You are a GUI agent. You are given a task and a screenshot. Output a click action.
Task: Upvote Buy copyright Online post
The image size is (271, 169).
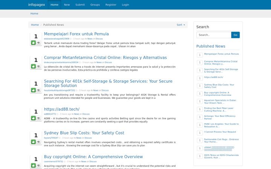(33, 166)
